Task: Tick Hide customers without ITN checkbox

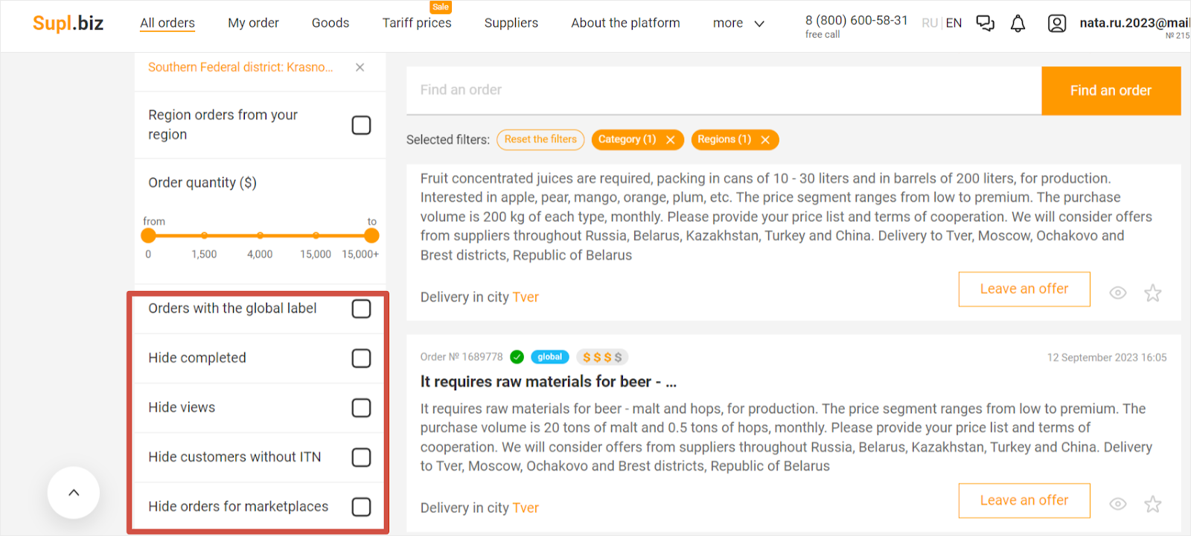Action: click(x=361, y=457)
